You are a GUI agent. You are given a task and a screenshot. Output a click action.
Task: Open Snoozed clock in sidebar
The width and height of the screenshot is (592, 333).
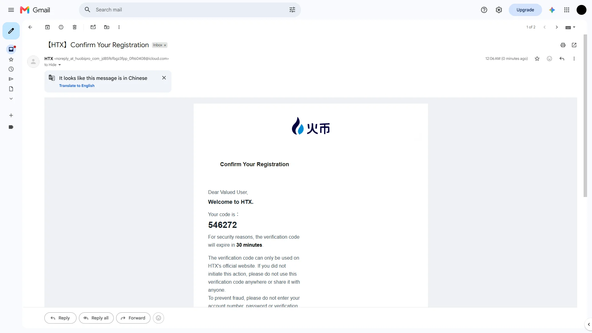point(11,69)
